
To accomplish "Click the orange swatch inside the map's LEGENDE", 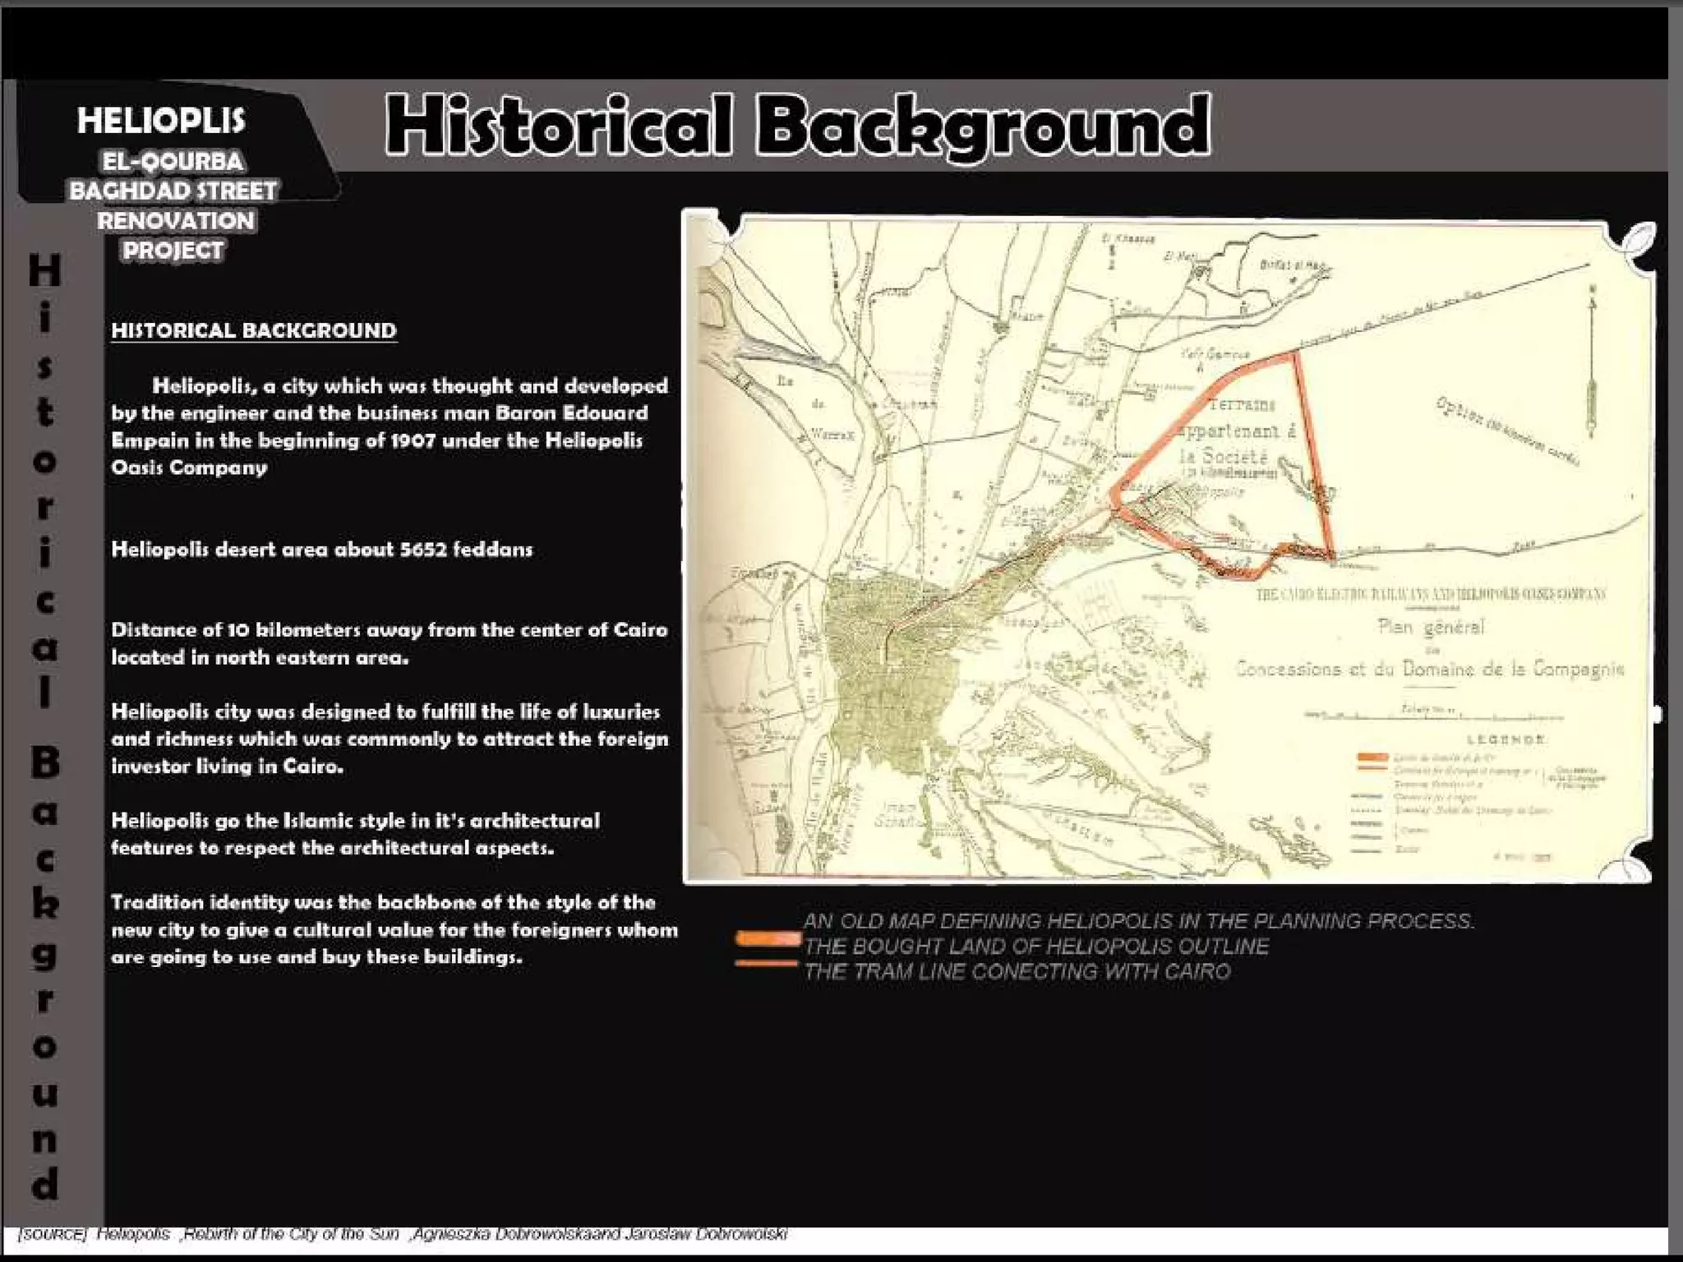I will click(x=1373, y=757).
